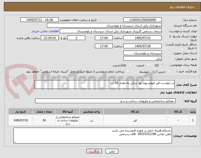
Task: Toggle the اسناد خزانه اسلامی payment checkbox
Action: coord(128,71)
